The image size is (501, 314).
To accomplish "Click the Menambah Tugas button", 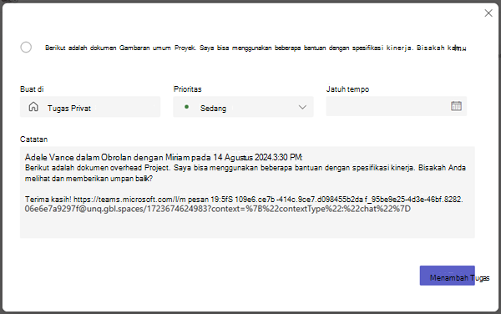I will tap(447, 276).
